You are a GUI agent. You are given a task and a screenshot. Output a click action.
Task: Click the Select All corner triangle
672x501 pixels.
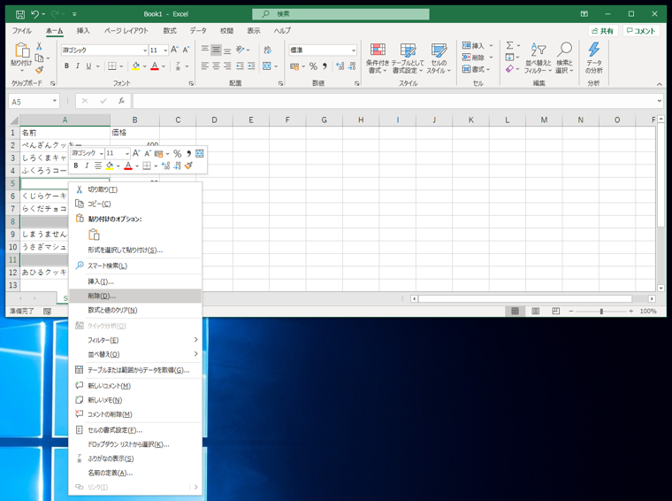[x=14, y=120]
